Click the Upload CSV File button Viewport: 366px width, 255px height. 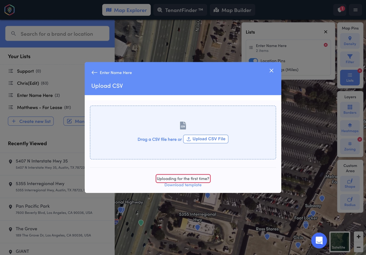tap(206, 139)
